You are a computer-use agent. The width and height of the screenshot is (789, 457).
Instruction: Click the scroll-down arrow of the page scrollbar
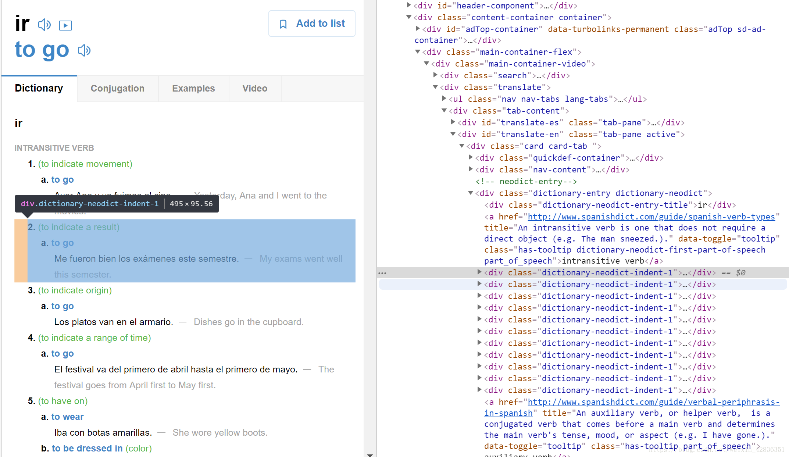(x=370, y=455)
